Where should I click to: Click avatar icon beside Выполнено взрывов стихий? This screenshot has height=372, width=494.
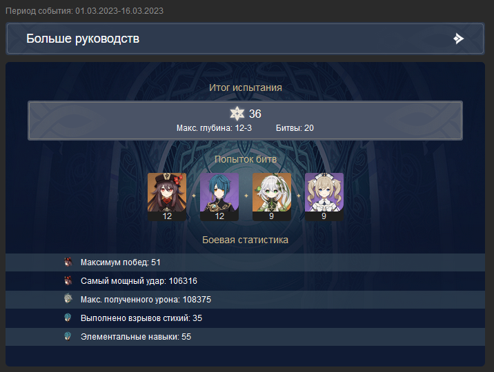(x=68, y=318)
